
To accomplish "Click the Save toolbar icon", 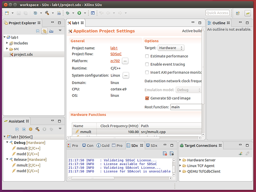I will (19, 13).
